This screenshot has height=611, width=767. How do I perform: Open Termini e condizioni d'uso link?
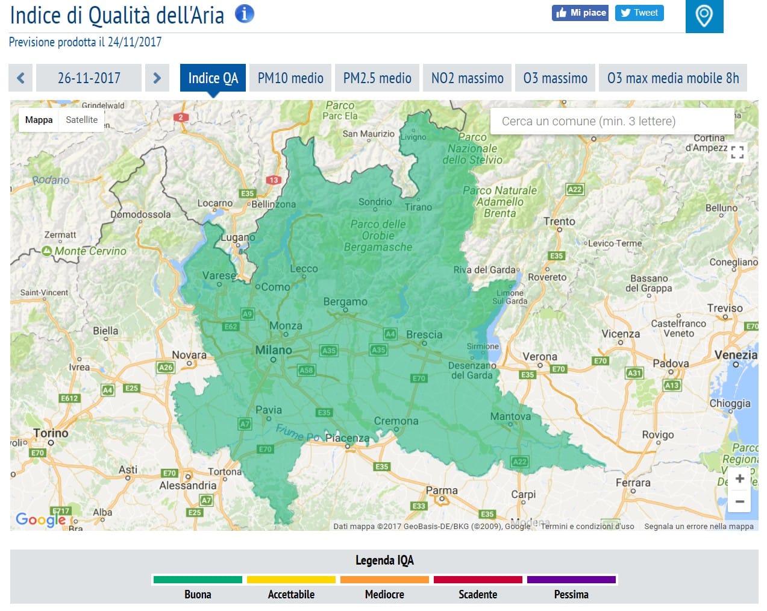coord(587,526)
